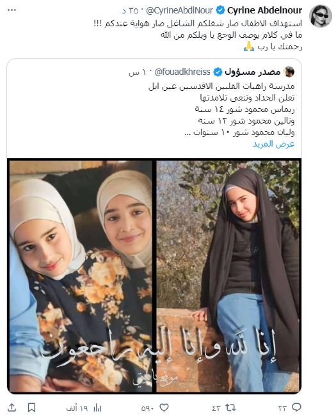This screenshot has height=418, width=336.
Task: Open the @fouadkhreiss handle link
Action: [x=182, y=72]
